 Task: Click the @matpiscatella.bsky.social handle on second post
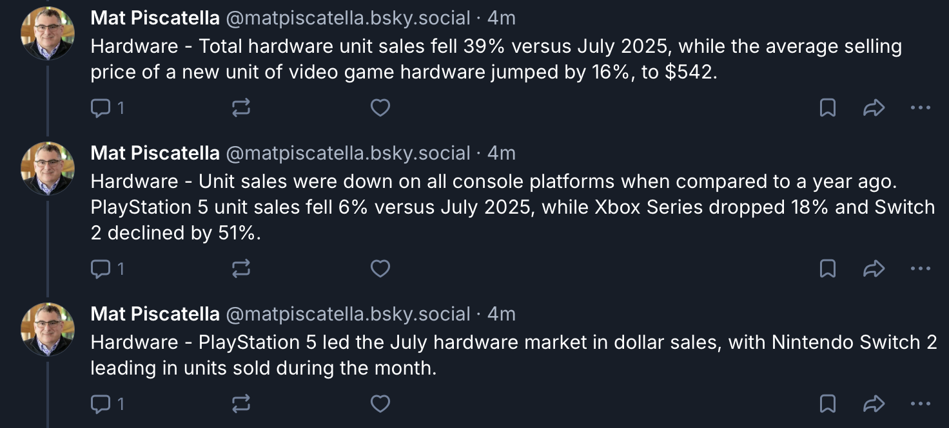click(x=347, y=153)
